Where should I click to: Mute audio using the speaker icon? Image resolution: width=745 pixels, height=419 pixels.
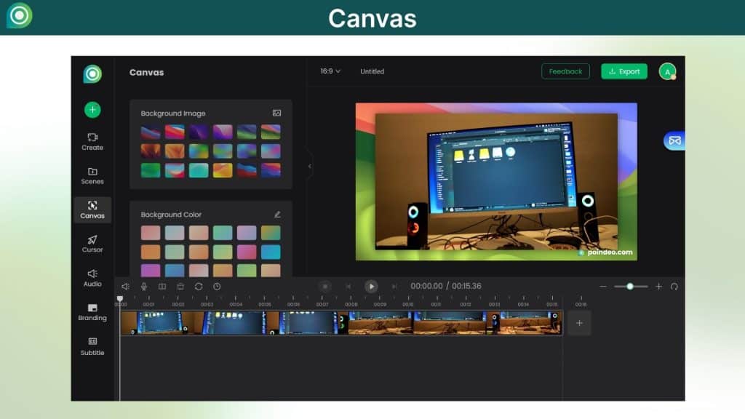pyautogui.click(x=126, y=286)
